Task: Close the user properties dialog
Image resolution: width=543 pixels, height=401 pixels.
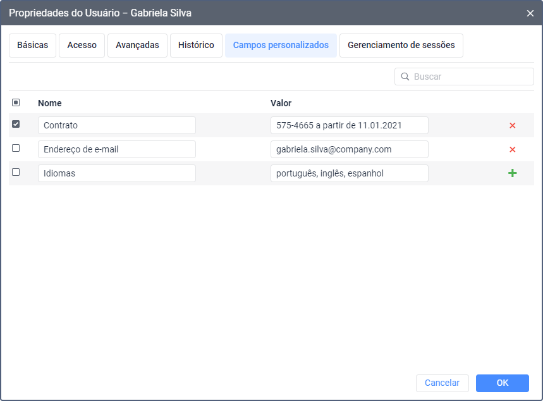Action: pos(530,13)
